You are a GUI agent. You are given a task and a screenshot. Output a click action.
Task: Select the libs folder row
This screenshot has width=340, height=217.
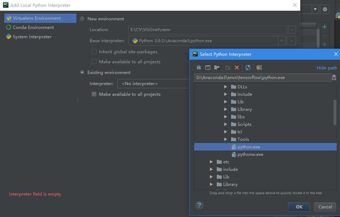(265, 117)
